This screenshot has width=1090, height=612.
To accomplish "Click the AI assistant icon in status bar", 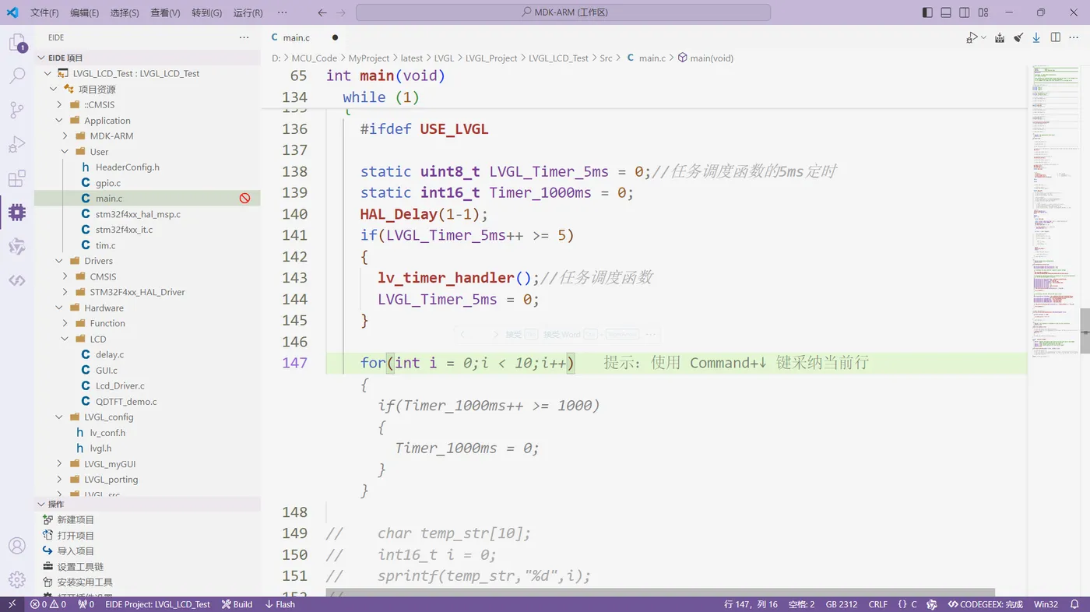I will coord(932,604).
